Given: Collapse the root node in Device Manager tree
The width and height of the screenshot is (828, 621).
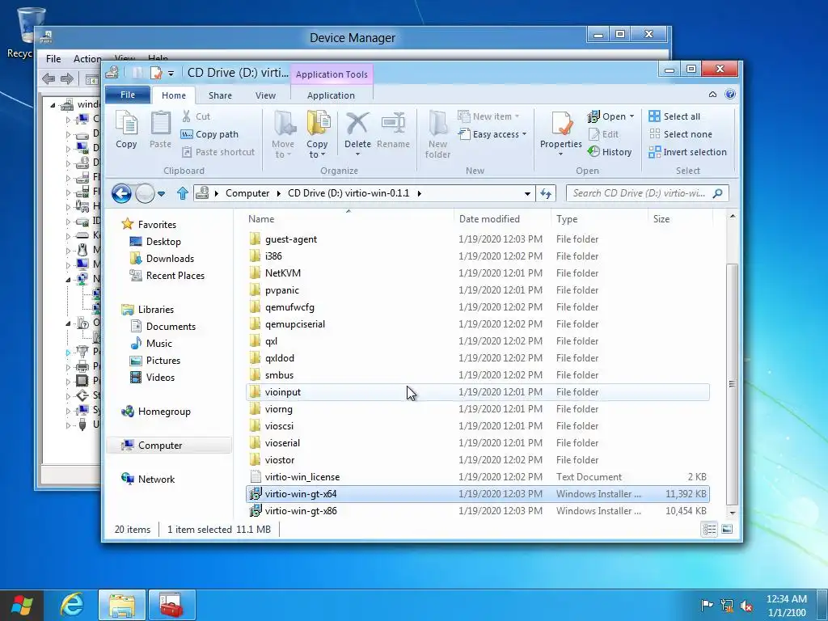Looking at the screenshot, I should 53,104.
